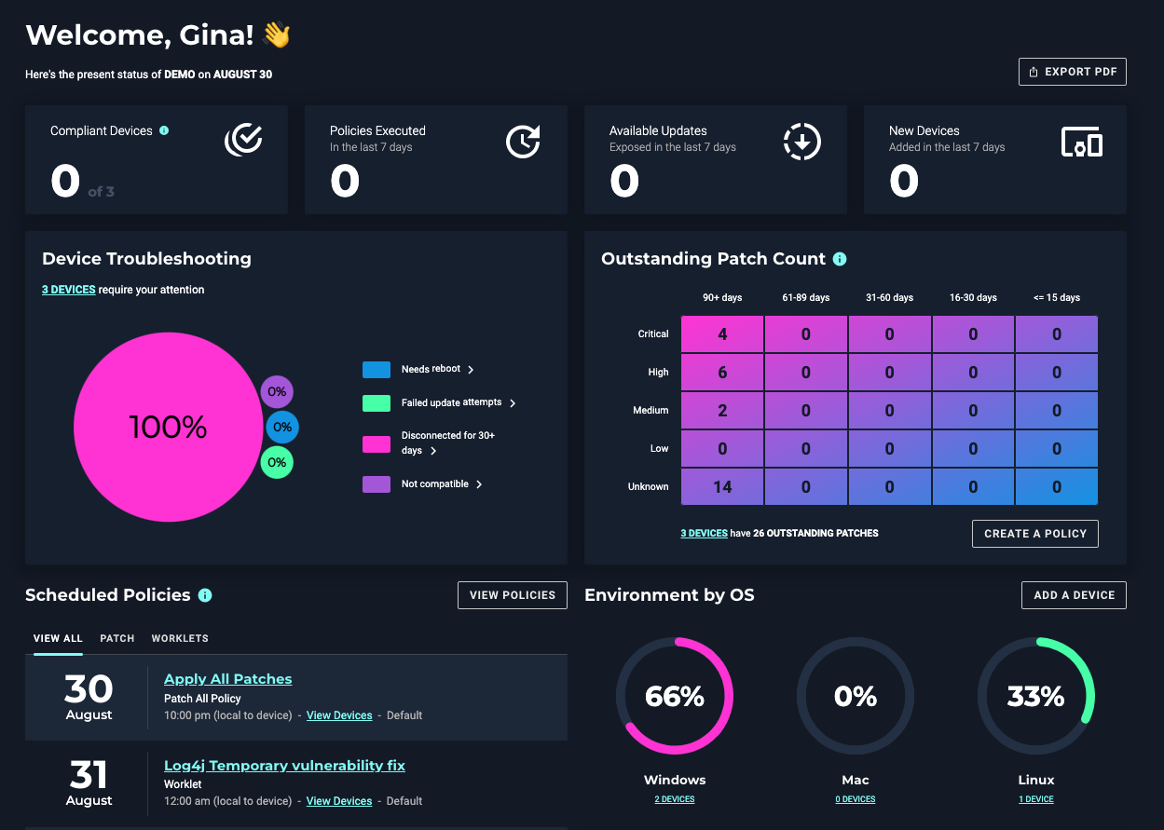
Task: Switch to the PATCH tab
Action: [116, 638]
